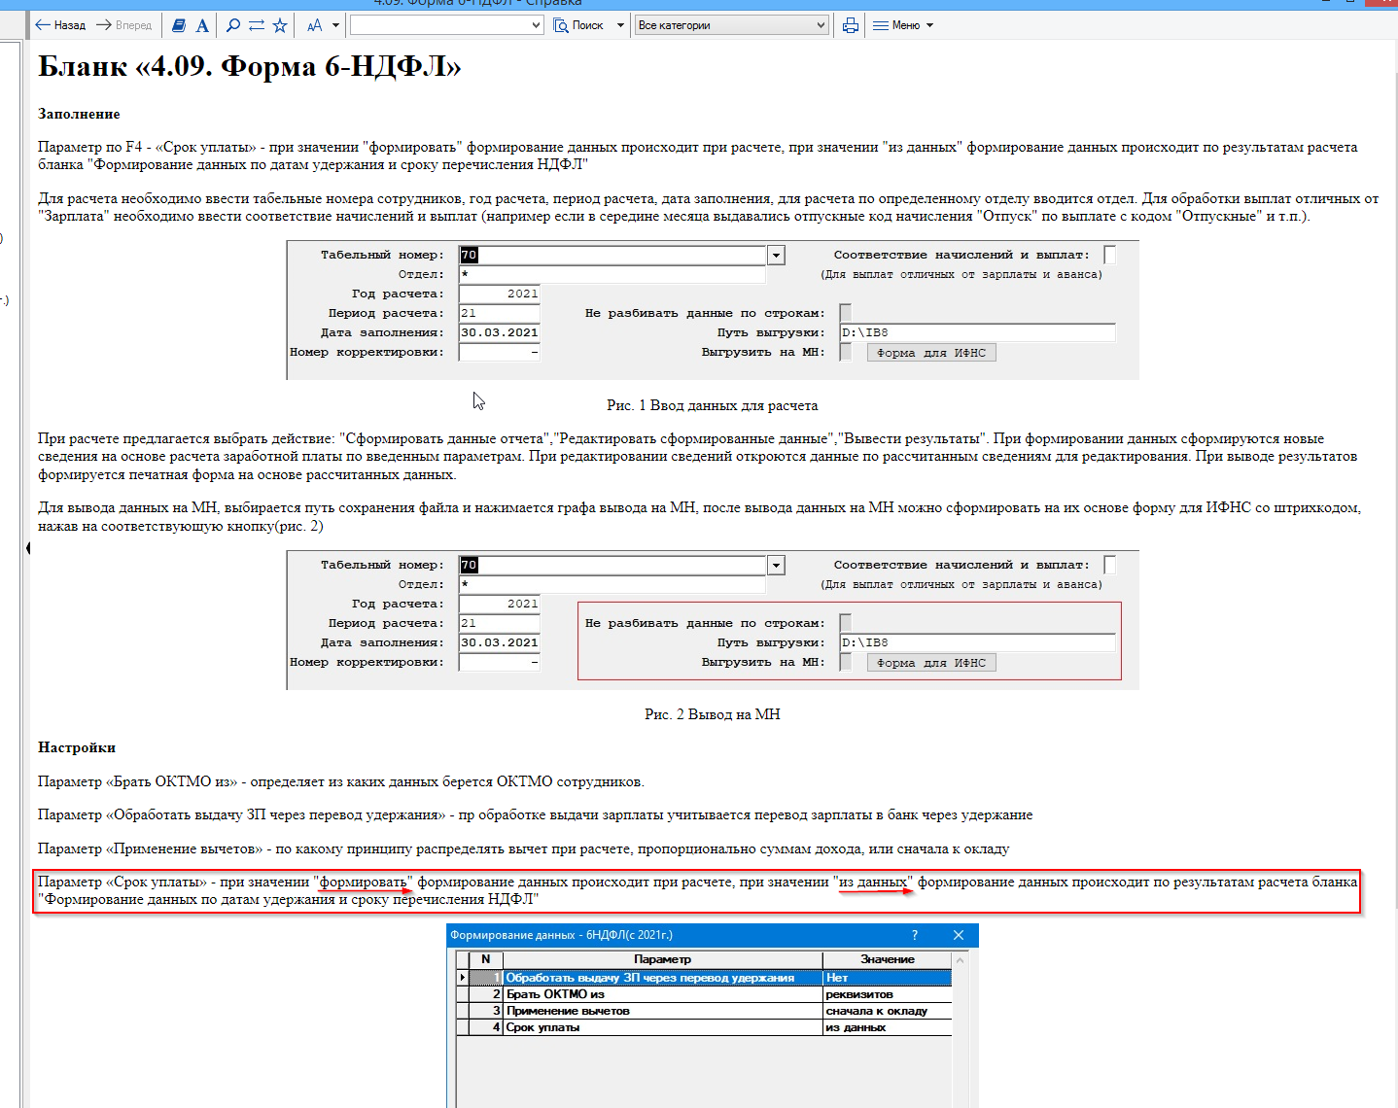The image size is (1398, 1108).
Task: Toggle Выгрузить на МН checkbox in Рис. 2
Action: (x=846, y=662)
